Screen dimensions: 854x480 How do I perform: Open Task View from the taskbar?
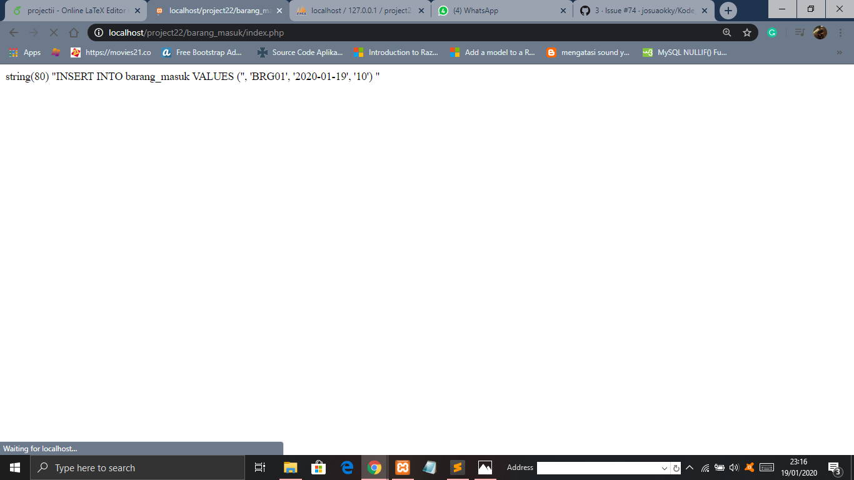[259, 467]
